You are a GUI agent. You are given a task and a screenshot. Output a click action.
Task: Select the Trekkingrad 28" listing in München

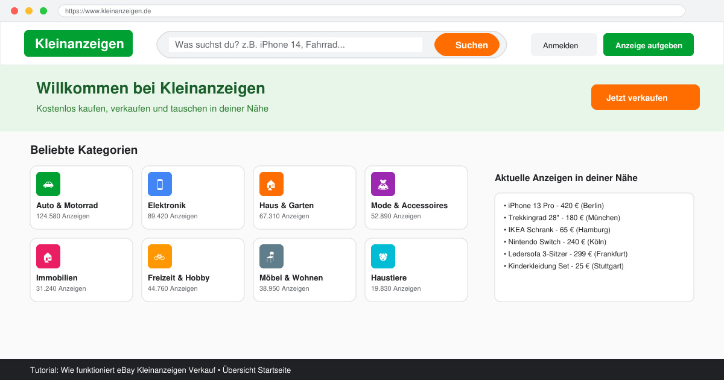[562, 218]
